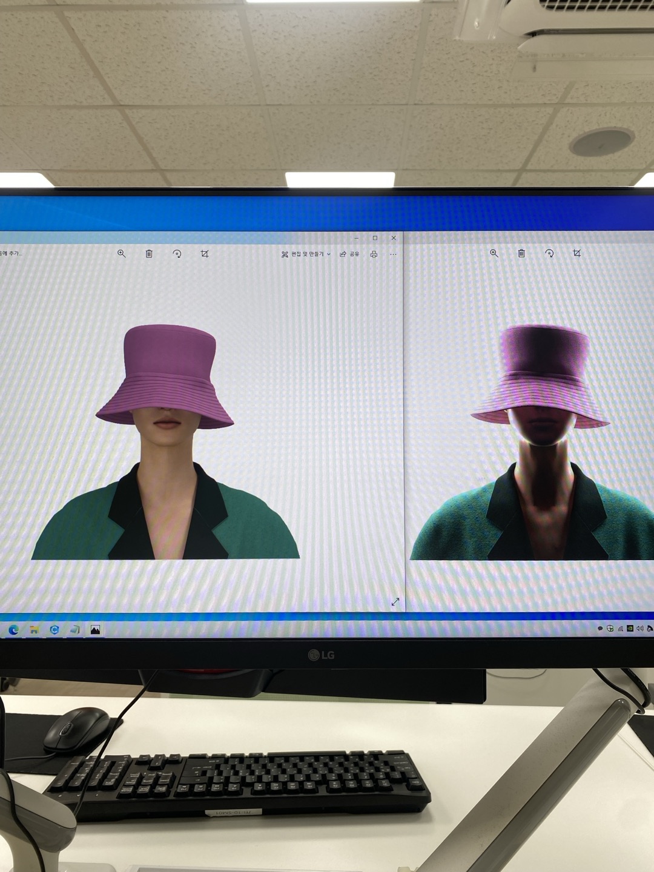Open the zoom control in right Photos window
The image size is (654, 872).
point(494,253)
